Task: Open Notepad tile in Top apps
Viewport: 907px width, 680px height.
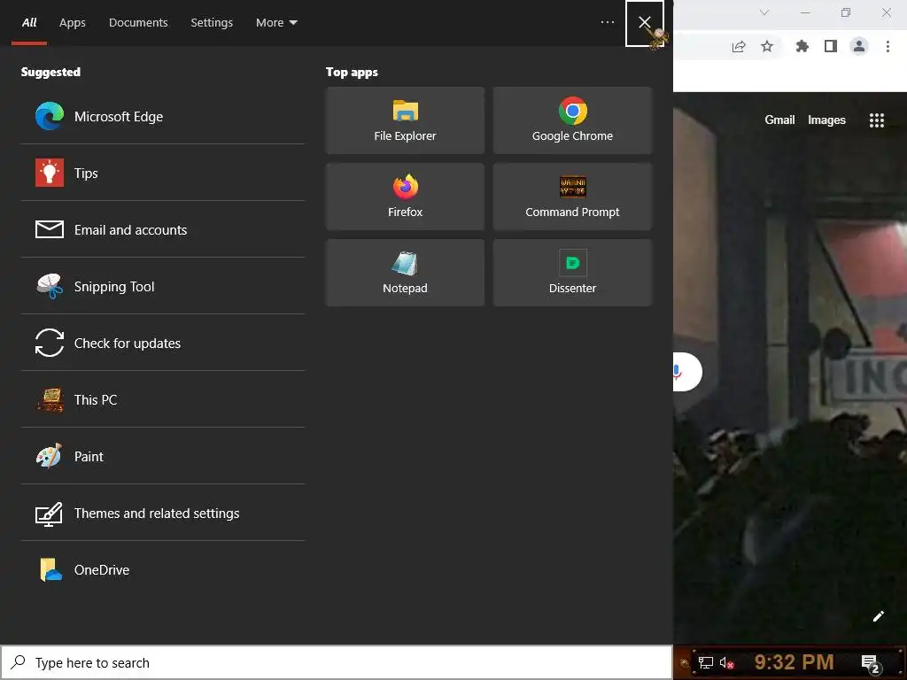Action: [x=405, y=273]
